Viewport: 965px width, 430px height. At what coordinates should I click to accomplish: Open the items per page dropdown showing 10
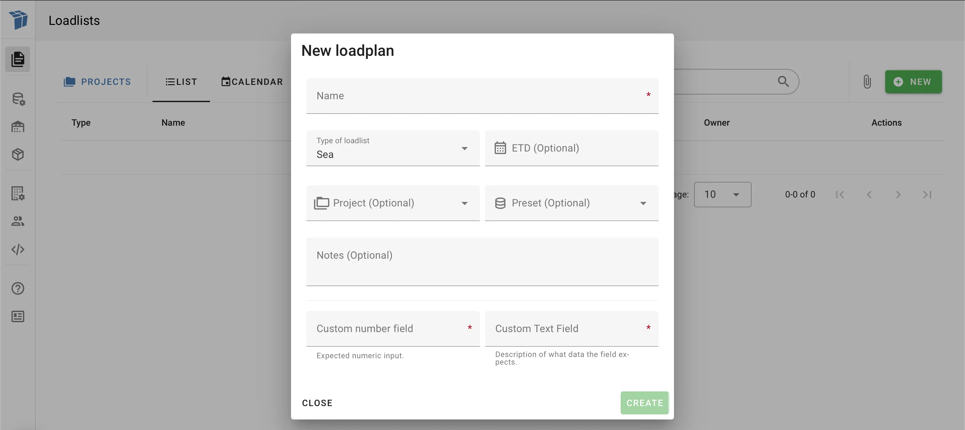722,194
